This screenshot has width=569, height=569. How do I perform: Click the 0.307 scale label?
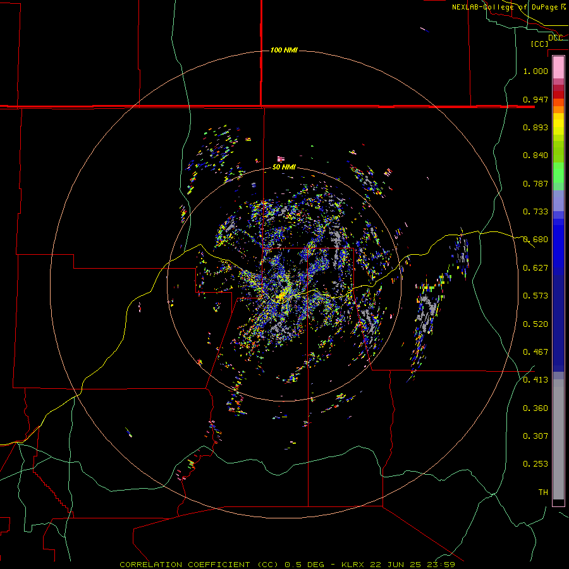point(535,436)
